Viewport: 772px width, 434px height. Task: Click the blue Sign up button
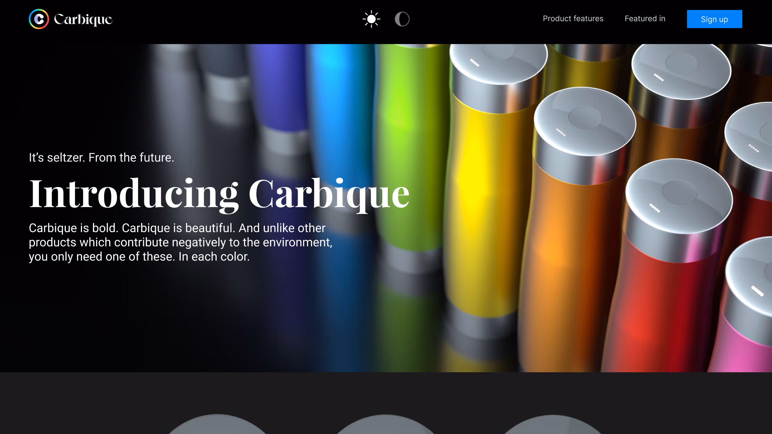(x=714, y=19)
